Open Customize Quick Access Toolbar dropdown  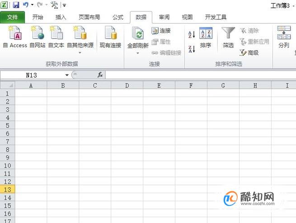tap(64, 5)
